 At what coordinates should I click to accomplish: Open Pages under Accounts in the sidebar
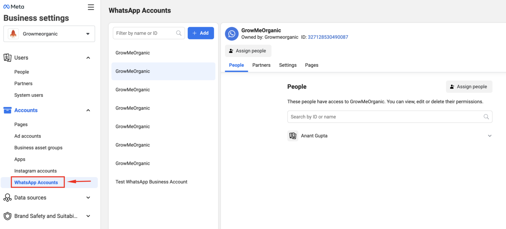point(21,125)
